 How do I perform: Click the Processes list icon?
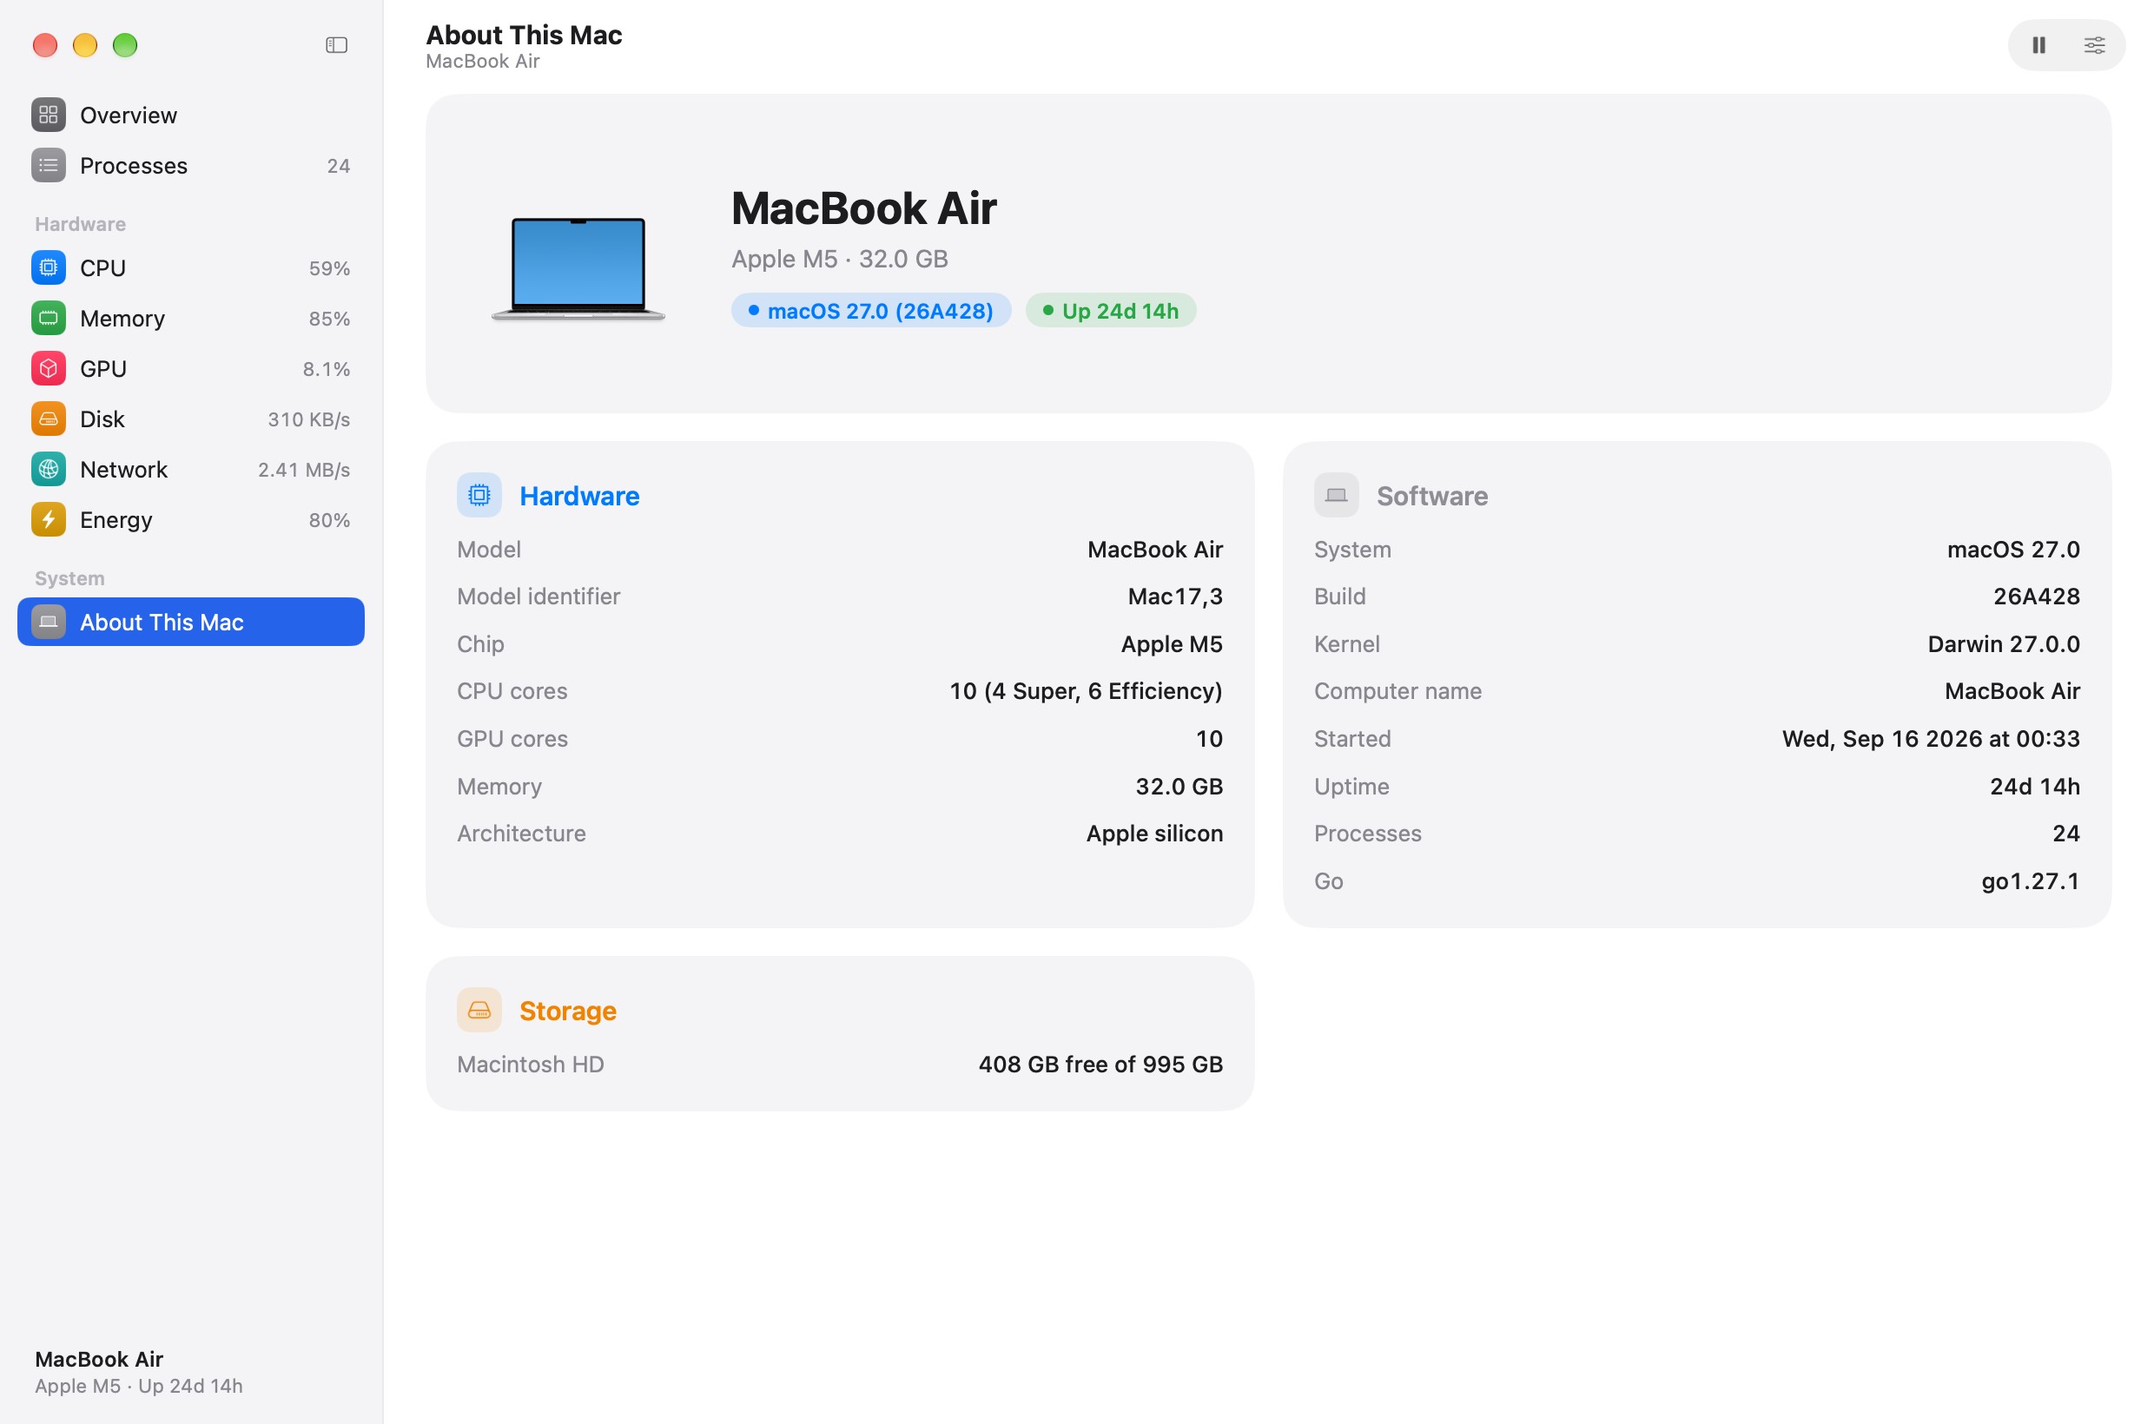[x=48, y=164]
